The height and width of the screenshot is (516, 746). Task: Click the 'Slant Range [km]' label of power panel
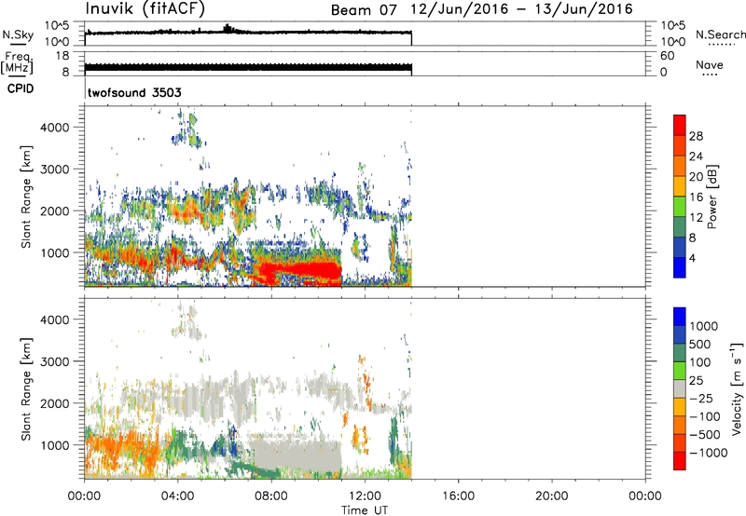tap(26, 197)
